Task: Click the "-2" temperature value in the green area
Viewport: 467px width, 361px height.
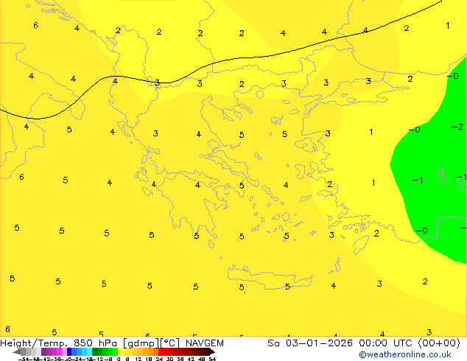Action: coord(457,127)
